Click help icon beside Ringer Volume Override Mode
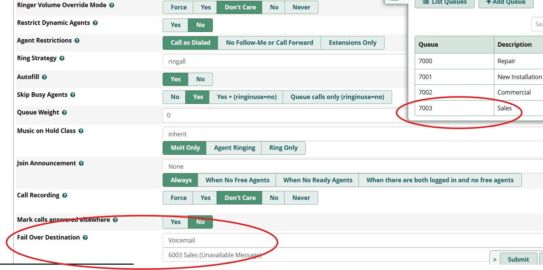 (x=112, y=6)
